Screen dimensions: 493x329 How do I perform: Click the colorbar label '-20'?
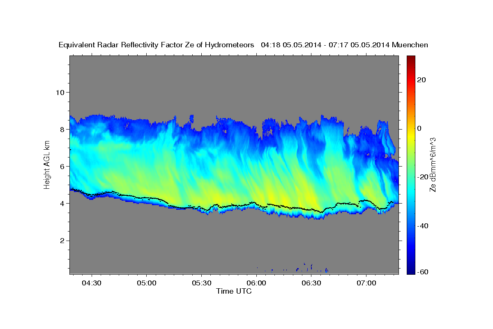[422, 177]
